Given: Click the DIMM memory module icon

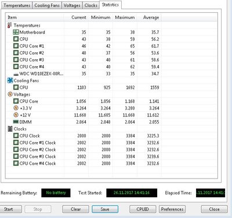Looking at the screenshot, I should point(16,122).
